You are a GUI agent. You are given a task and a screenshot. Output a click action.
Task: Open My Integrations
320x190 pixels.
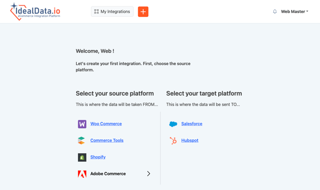tap(112, 12)
